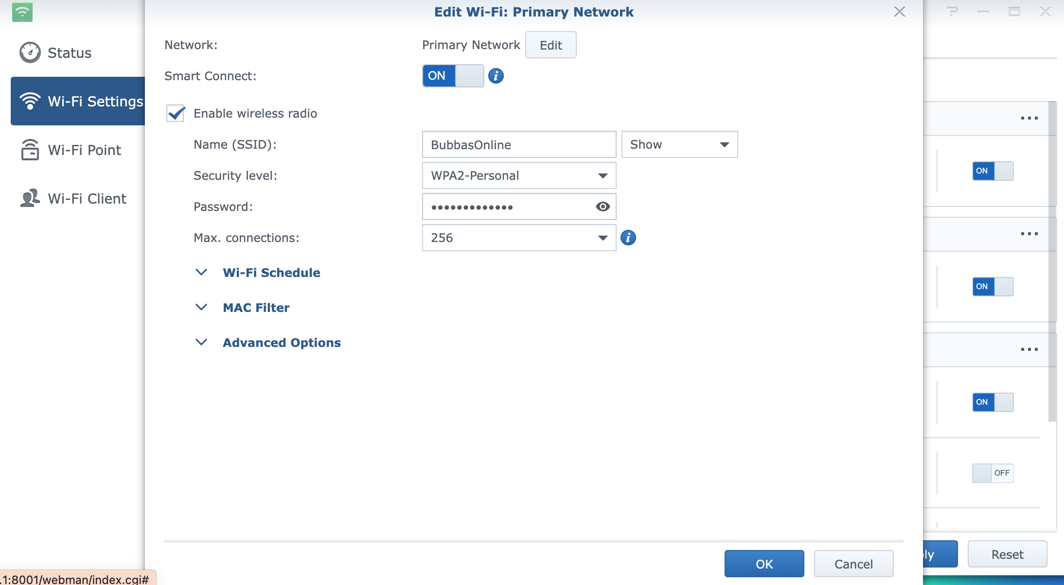1064x585 pixels.
Task: Open the Security level dropdown
Action: point(519,175)
